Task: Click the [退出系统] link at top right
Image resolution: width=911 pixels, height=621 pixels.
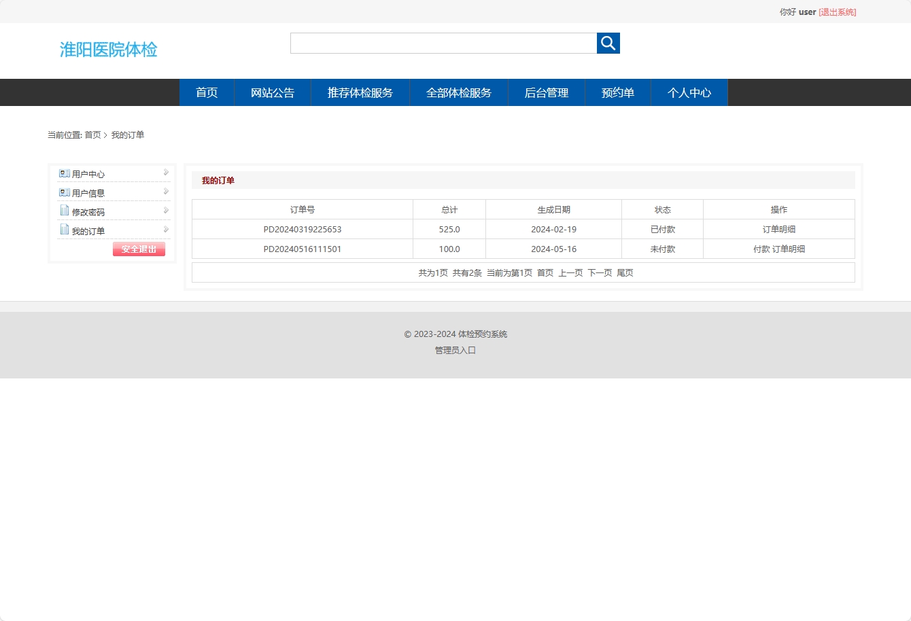Action: point(837,12)
